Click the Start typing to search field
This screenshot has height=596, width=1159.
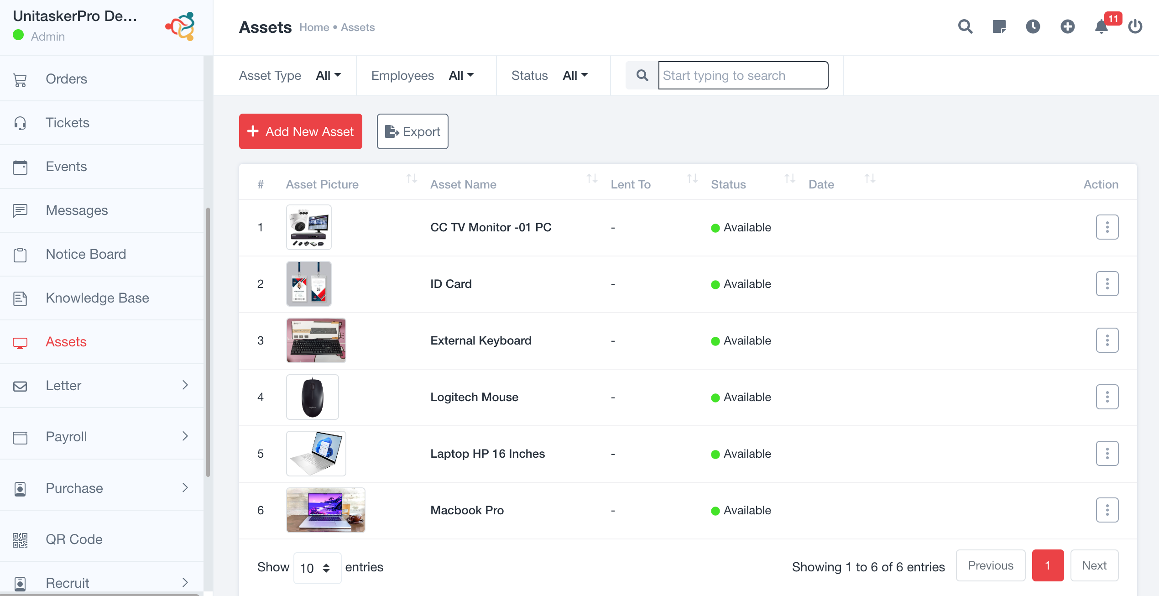[743, 75]
